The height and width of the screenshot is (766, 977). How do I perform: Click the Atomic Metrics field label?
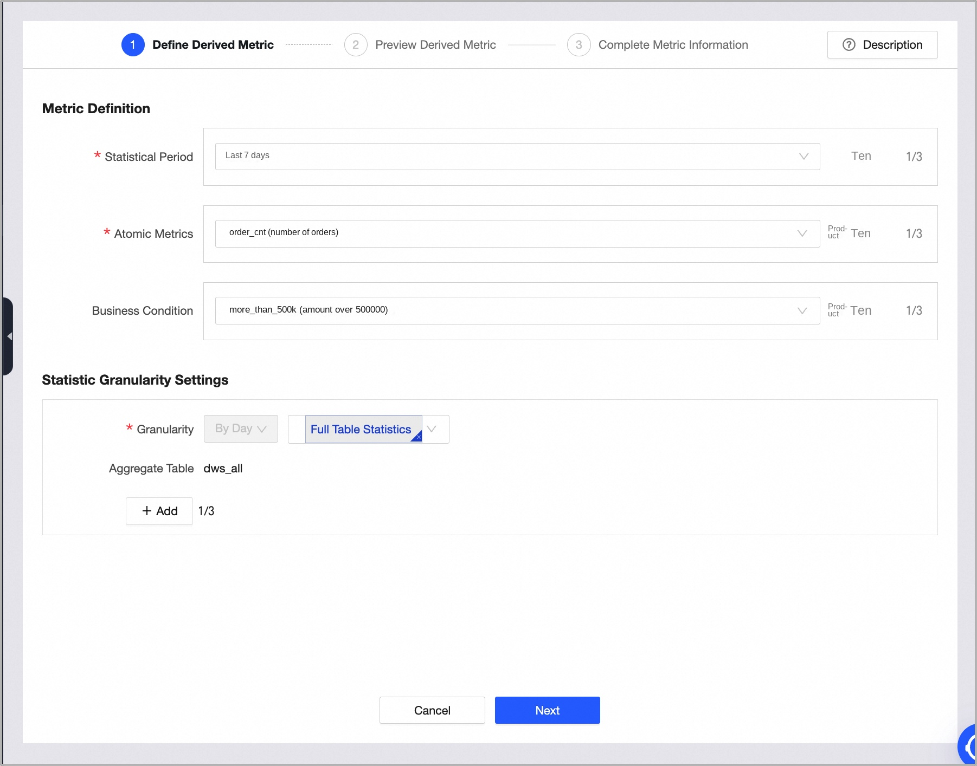(153, 233)
